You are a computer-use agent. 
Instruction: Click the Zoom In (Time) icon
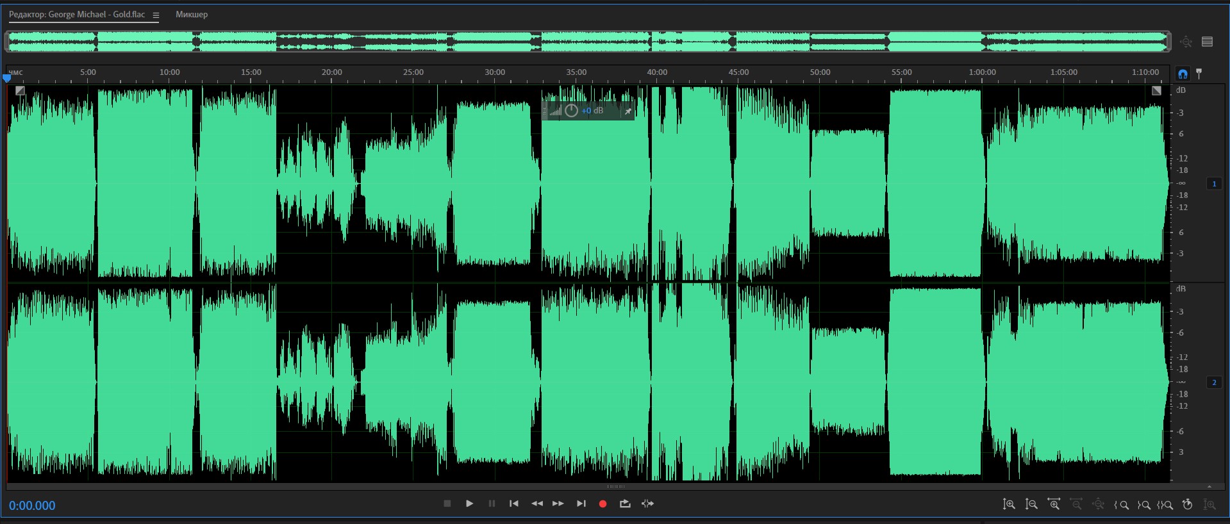tap(1053, 504)
